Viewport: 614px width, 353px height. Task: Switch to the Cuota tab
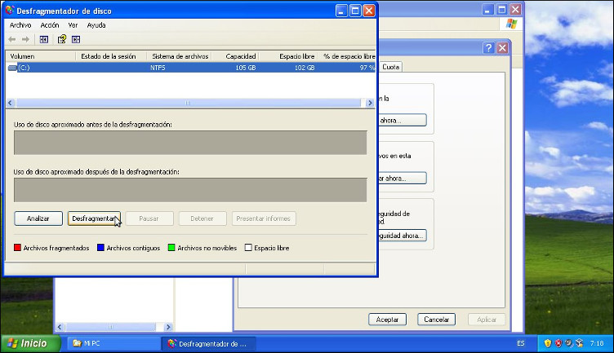pyautogui.click(x=391, y=67)
